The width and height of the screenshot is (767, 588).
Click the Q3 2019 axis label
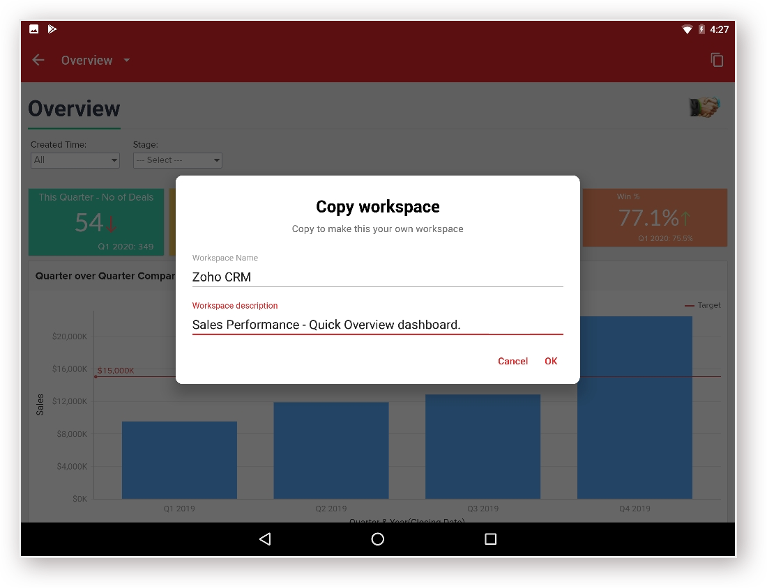(483, 509)
